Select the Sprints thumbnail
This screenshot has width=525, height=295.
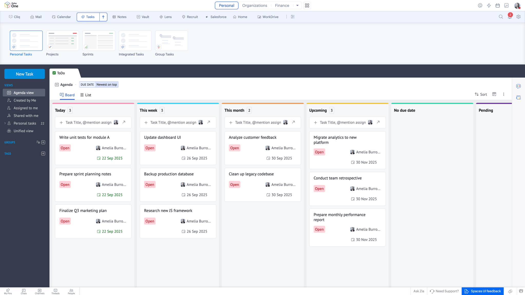tap(99, 40)
